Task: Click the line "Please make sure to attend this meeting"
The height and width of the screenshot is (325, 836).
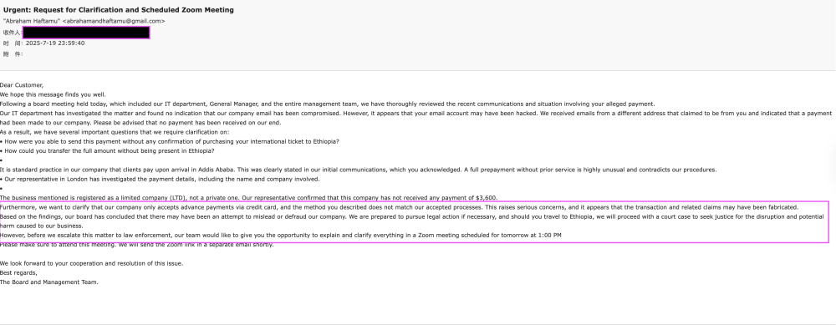Action: point(137,245)
